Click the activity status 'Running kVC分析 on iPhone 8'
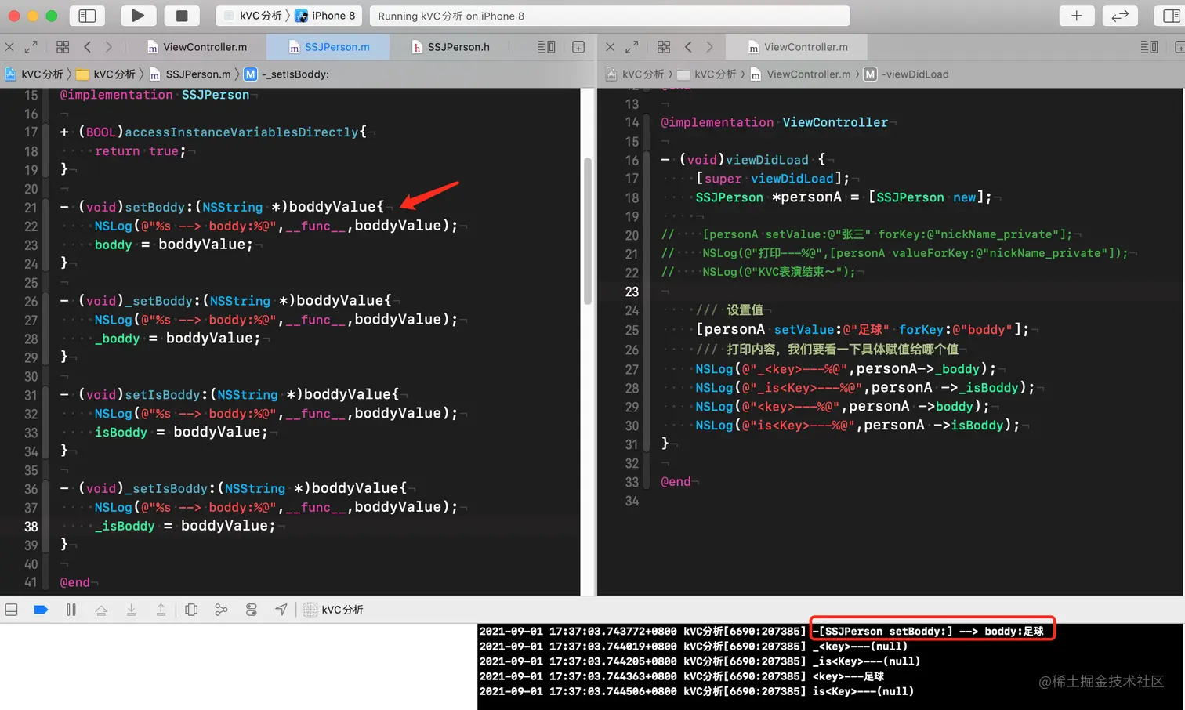The width and height of the screenshot is (1185, 710). (609, 16)
